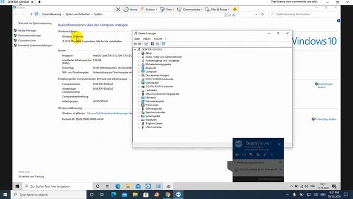Screen dimensions: 353x199
Task: Expand the Netzwerkadapter category
Action: (139, 101)
